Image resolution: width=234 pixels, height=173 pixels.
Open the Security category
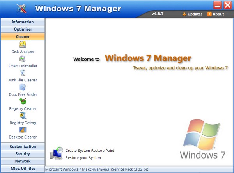click(23, 154)
